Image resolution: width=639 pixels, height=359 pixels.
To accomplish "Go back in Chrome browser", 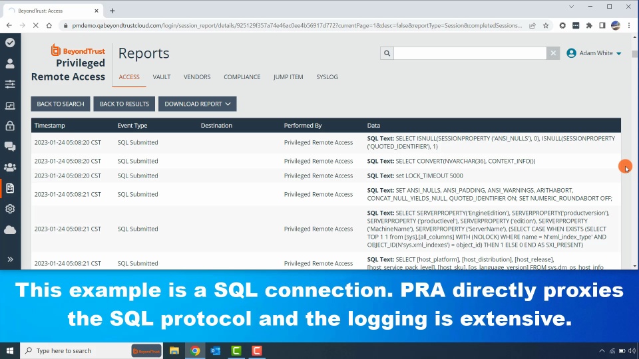I will [9, 26].
